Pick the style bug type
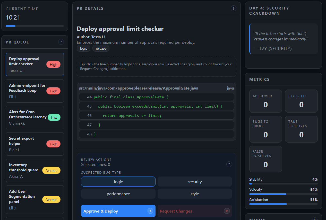Viewport: 326px width, 220px height. tap(195, 194)
